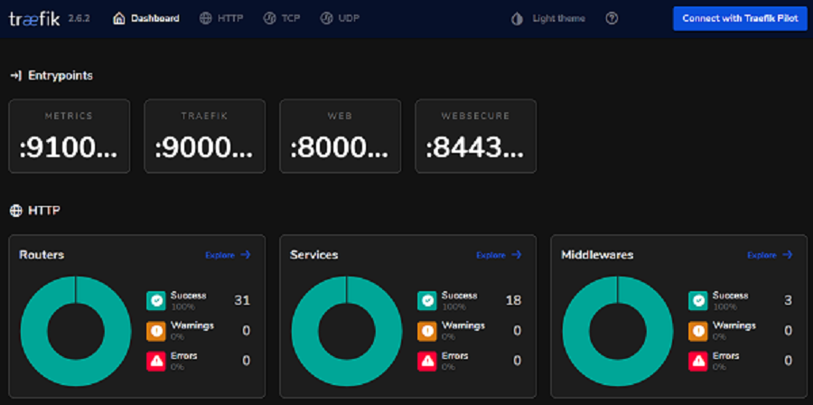
Task: Click Services success count 18
Action: pos(513,300)
